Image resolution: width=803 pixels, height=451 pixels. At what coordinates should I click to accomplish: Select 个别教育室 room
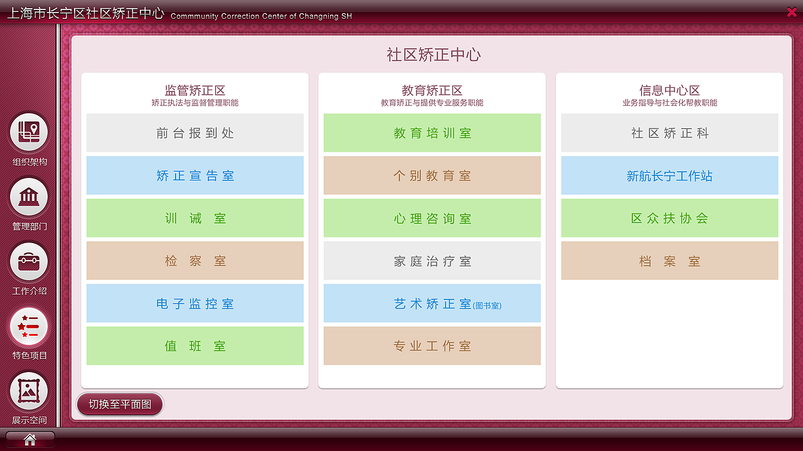point(432,175)
